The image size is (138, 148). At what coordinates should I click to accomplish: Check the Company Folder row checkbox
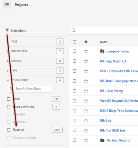75,51
